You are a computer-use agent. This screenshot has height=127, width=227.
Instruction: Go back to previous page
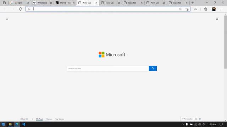pos(5,9)
